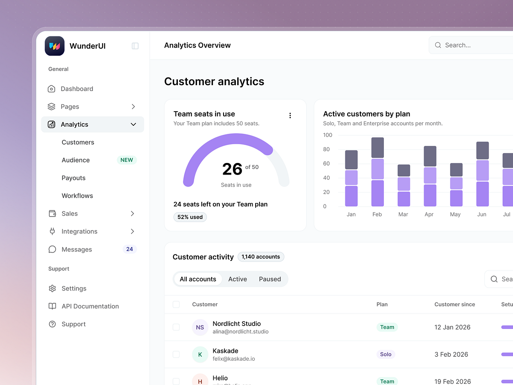Viewport: 513px width, 385px height.
Task: Click Nordlicht Studio's Team plan tag
Action: (x=387, y=327)
